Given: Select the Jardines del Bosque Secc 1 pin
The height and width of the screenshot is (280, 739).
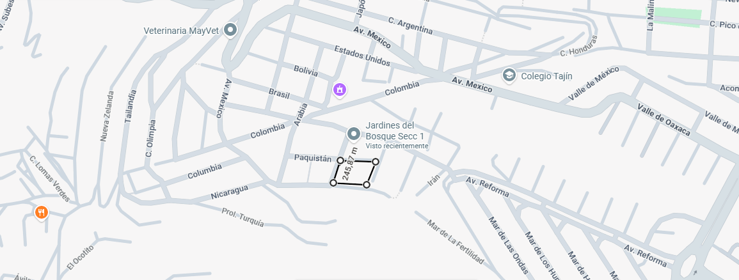Looking at the screenshot, I should pos(353,134).
